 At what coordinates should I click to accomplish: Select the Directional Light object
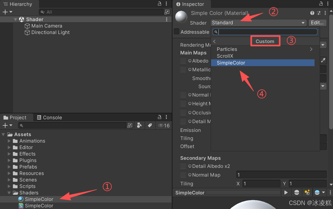click(50, 32)
